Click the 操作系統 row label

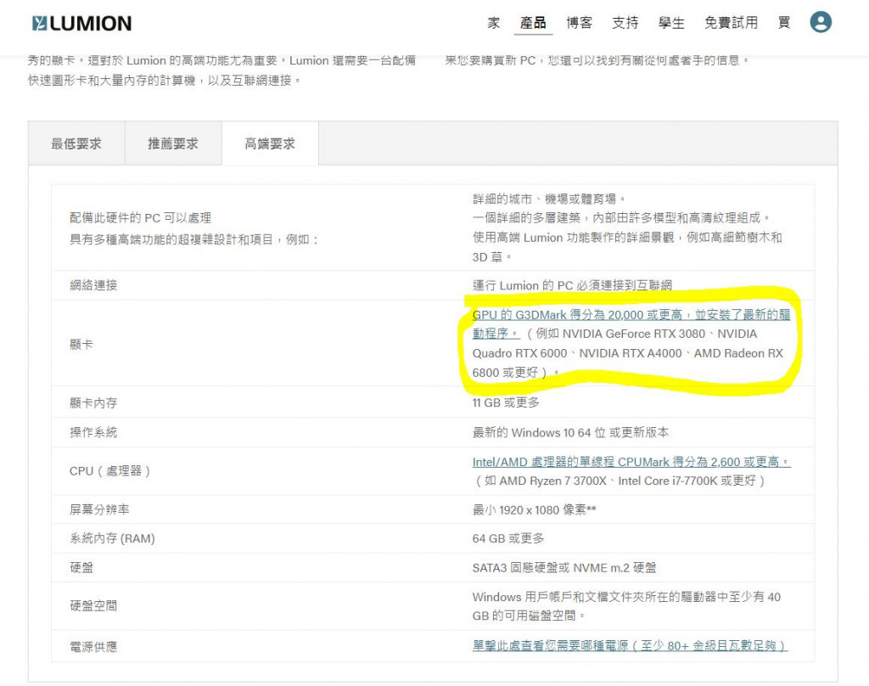click(93, 432)
